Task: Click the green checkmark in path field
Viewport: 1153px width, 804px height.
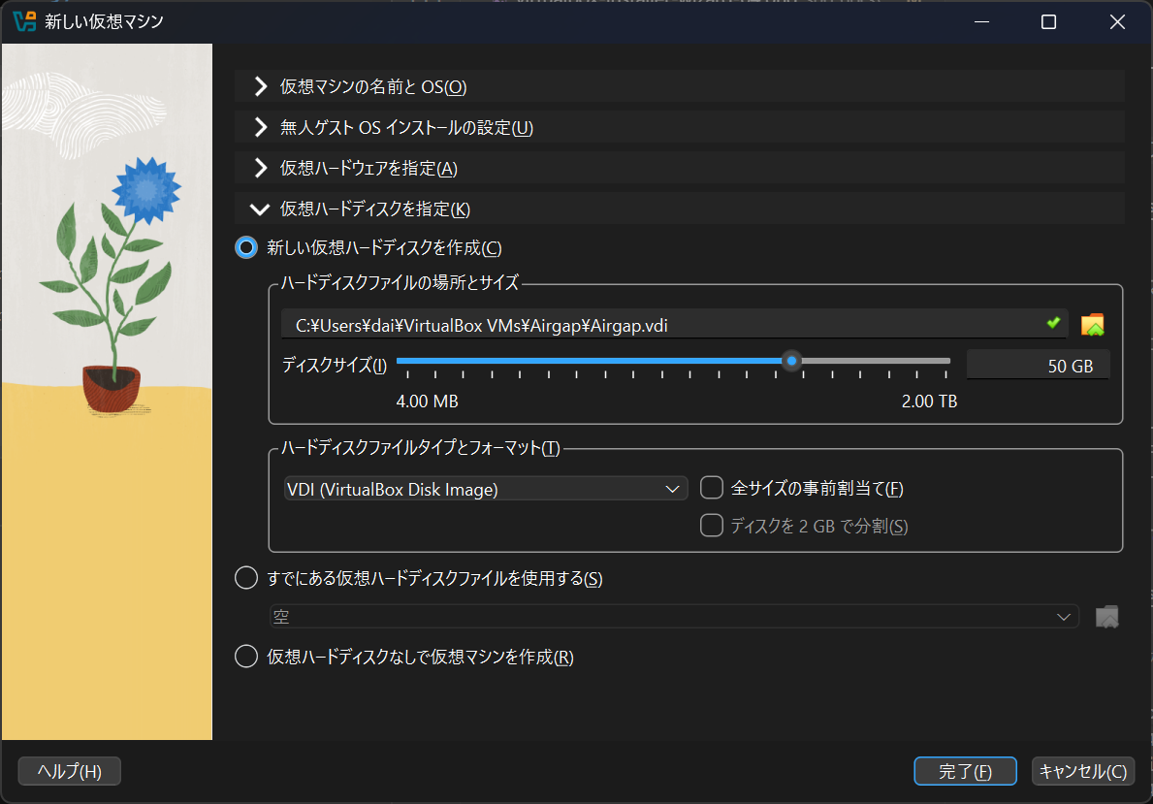Action: [x=1053, y=323]
